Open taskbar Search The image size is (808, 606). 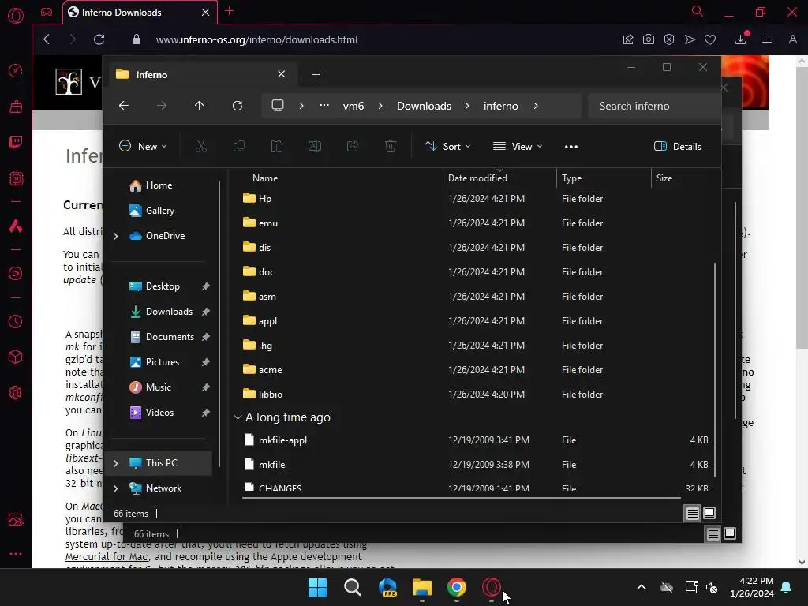(353, 587)
